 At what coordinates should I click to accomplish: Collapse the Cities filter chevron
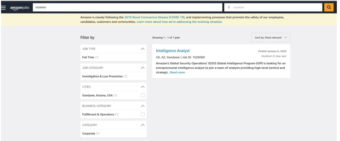(143, 87)
